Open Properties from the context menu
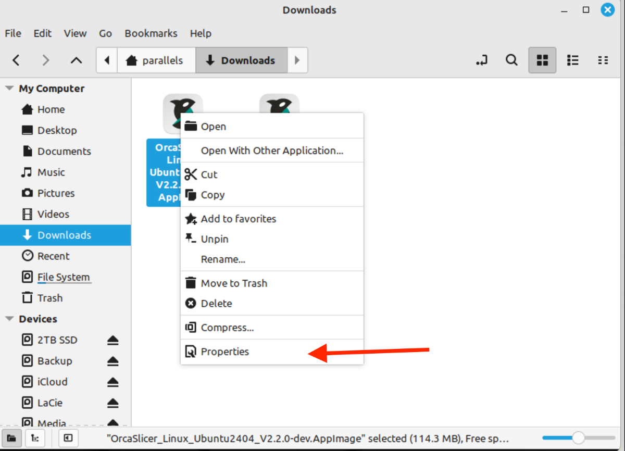625x451 pixels. [x=272, y=352]
